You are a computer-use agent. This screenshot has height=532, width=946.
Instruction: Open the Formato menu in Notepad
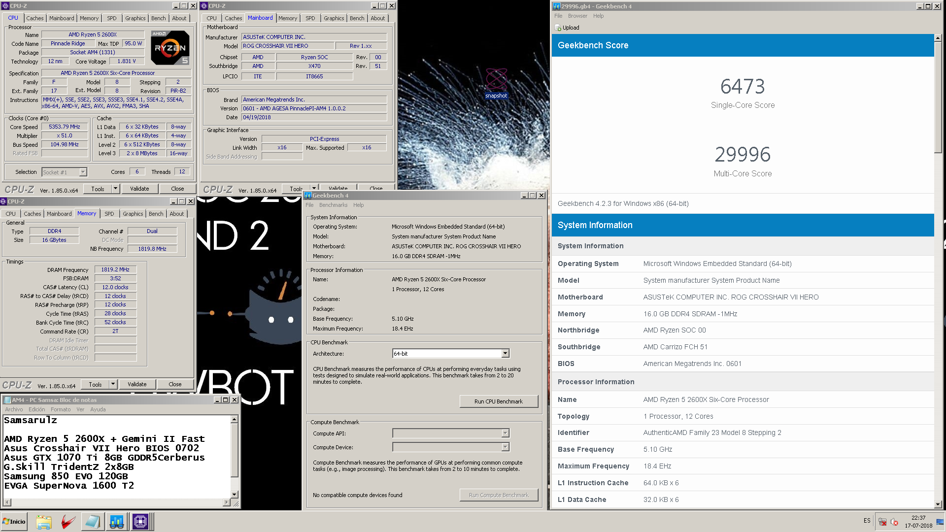coord(60,409)
